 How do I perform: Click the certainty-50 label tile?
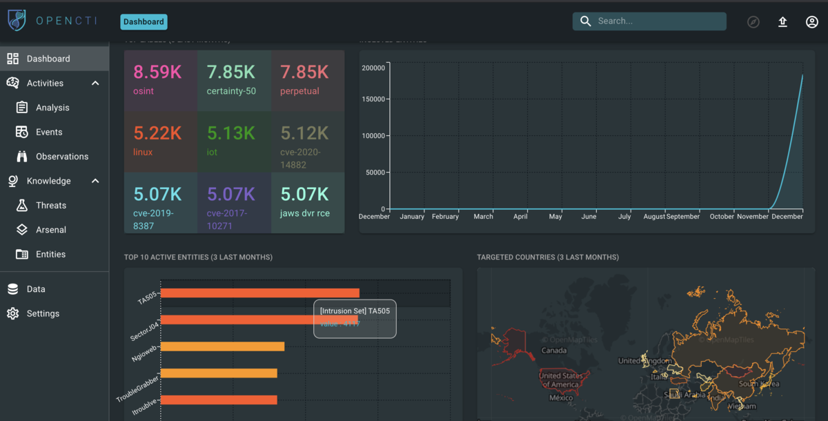pyautogui.click(x=234, y=81)
